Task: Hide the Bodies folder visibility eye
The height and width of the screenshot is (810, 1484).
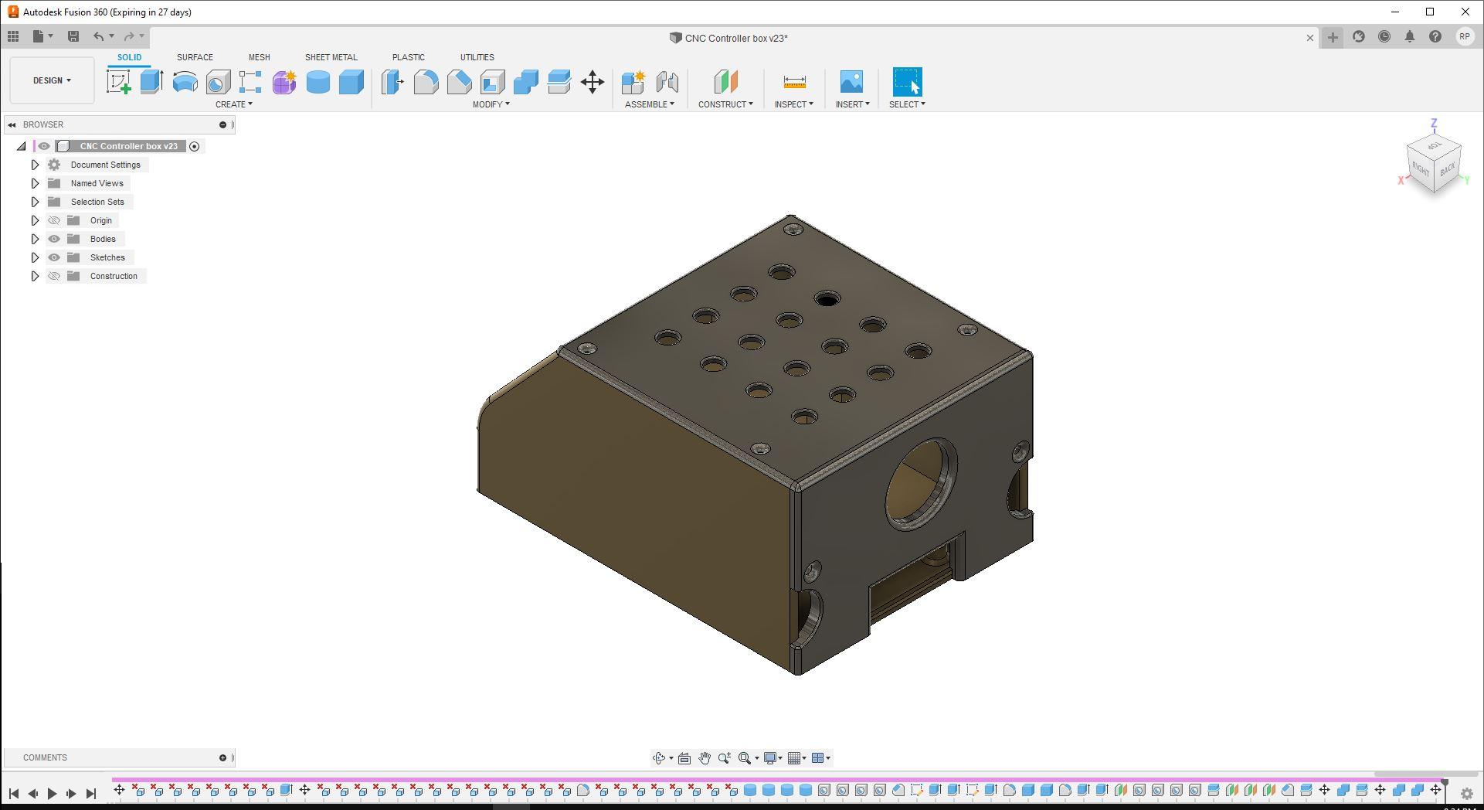Action: (x=54, y=239)
